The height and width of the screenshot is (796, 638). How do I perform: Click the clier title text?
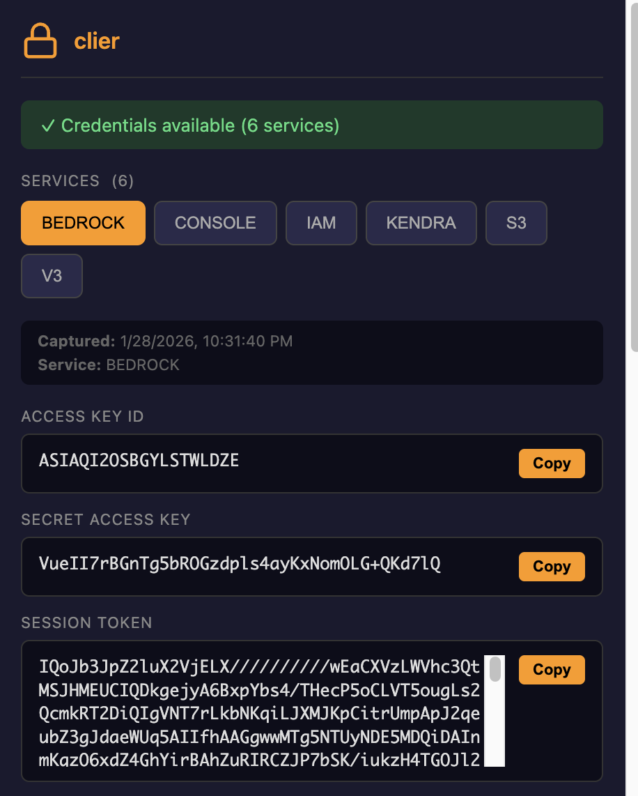pyautogui.click(x=97, y=41)
